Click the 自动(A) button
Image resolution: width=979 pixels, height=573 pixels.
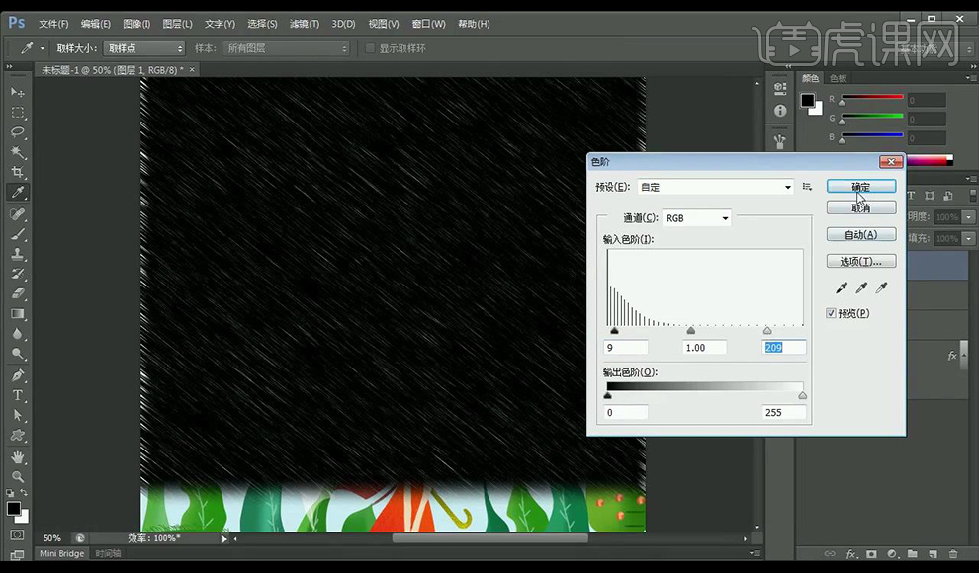click(860, 234)
